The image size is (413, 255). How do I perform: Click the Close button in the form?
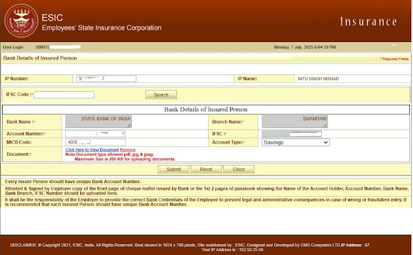pos(238,170)
